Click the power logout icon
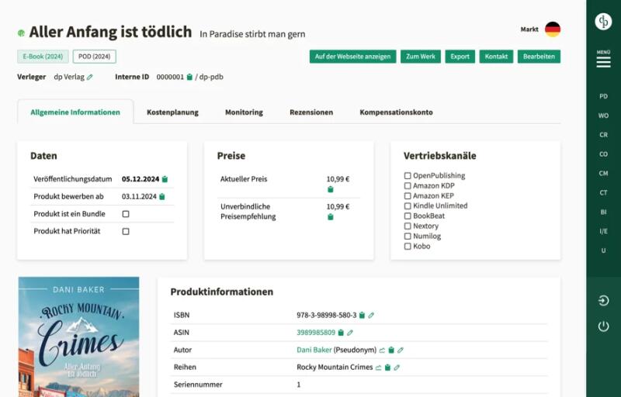 (x=603, y=326)
